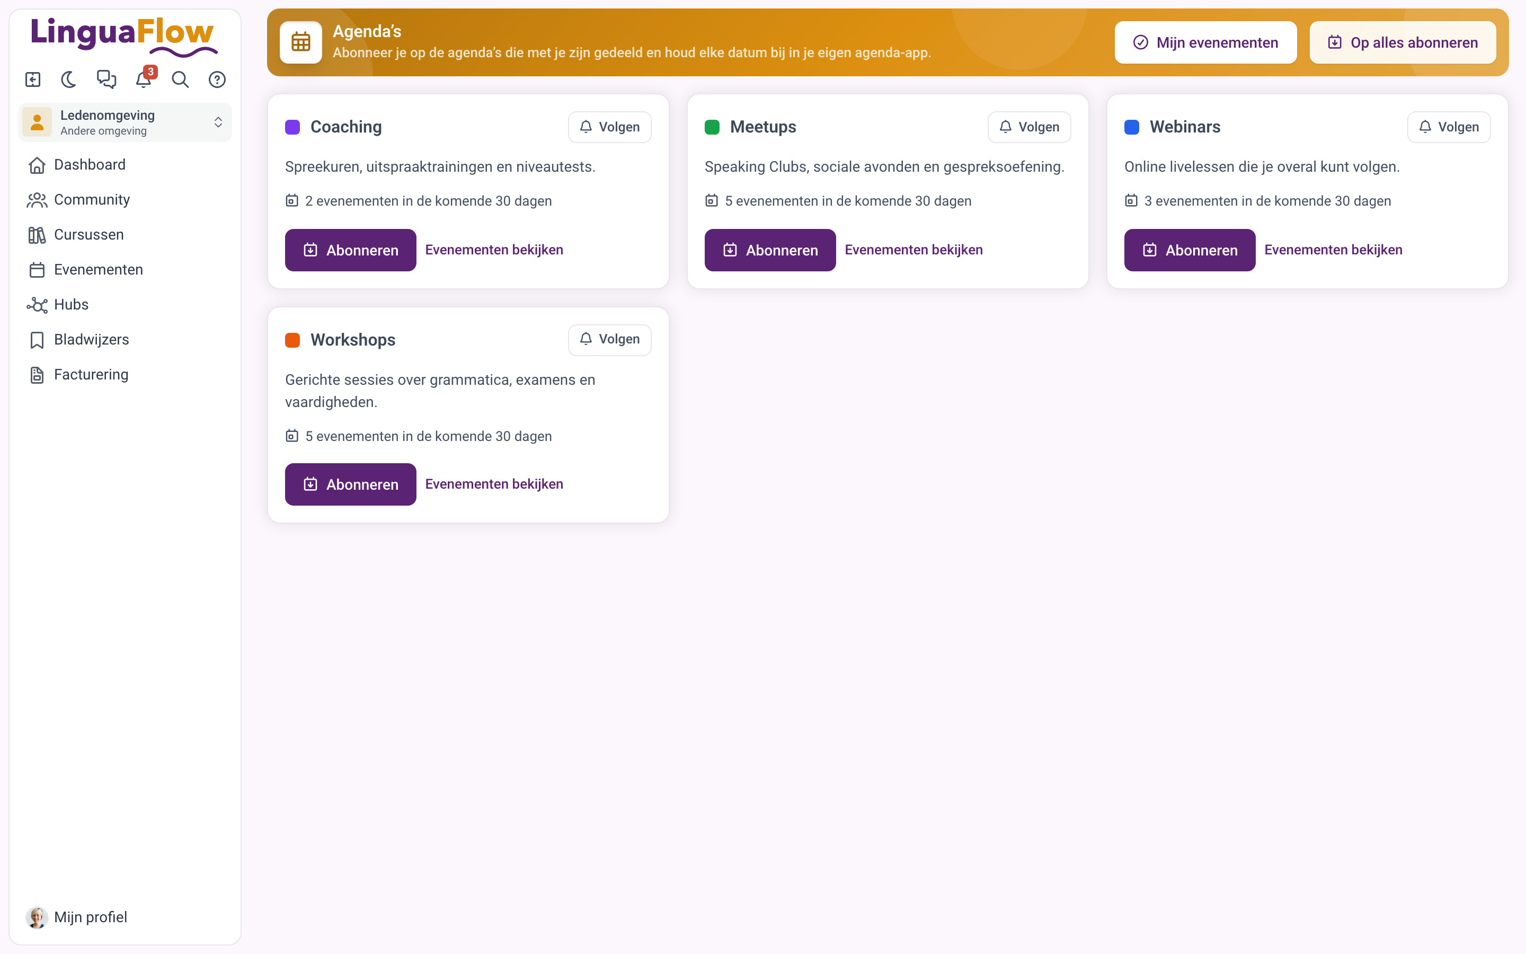Open Cursussen in sidebar

point(125,235)
